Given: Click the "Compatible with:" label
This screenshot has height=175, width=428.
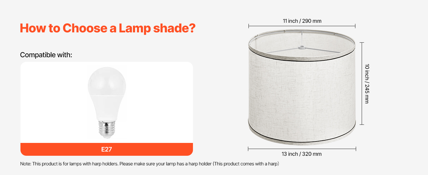Looking at the screenshot, I should pos(46,55).
